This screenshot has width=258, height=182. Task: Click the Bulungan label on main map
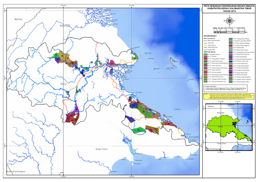64,26
